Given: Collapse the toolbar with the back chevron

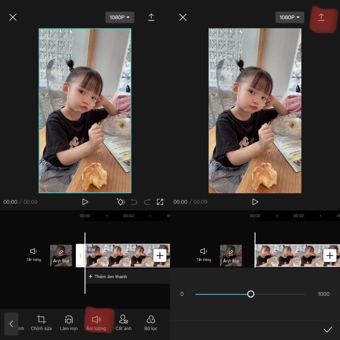Looking at the screenshot, I should [x=11, y=324].
